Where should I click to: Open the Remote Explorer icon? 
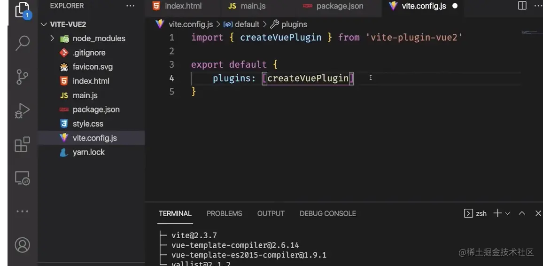(23, 178)
